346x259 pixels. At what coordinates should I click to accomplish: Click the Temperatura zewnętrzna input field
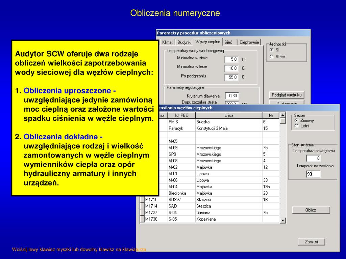click(313, 159)
